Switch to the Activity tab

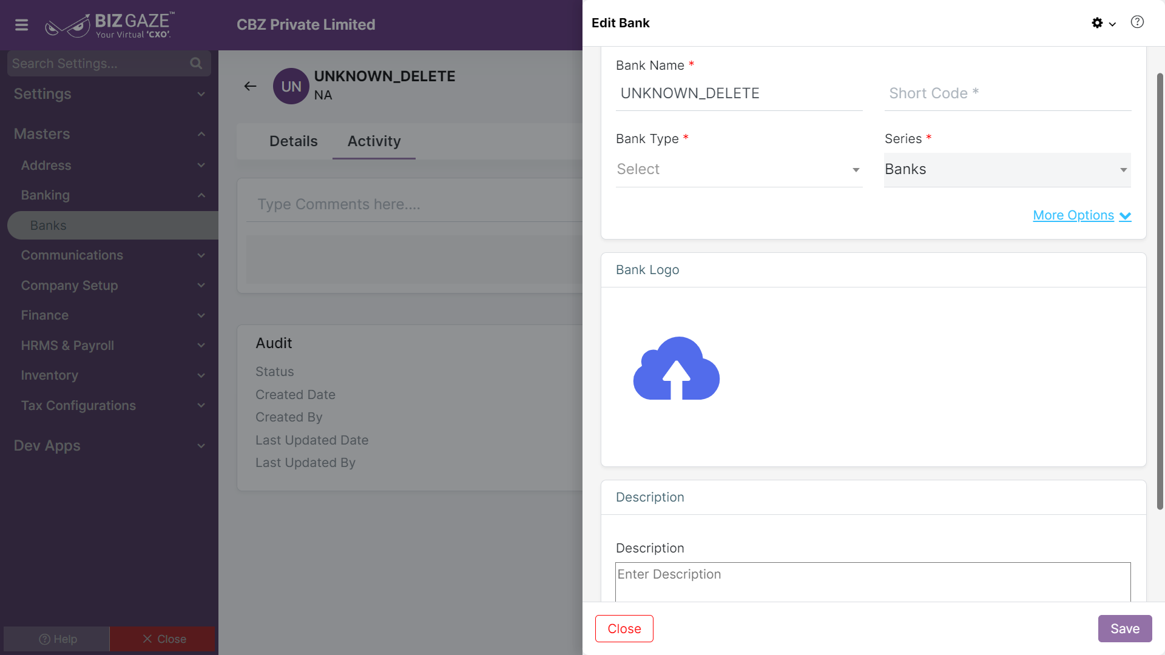tap(374, 141)
